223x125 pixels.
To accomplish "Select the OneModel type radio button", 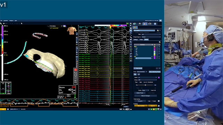I will 147,82.
